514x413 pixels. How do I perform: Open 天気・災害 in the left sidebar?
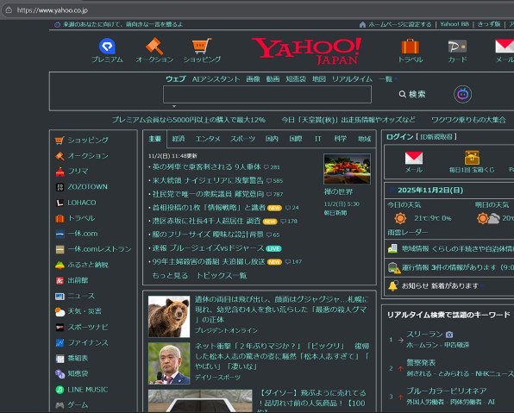pos(85,311)
